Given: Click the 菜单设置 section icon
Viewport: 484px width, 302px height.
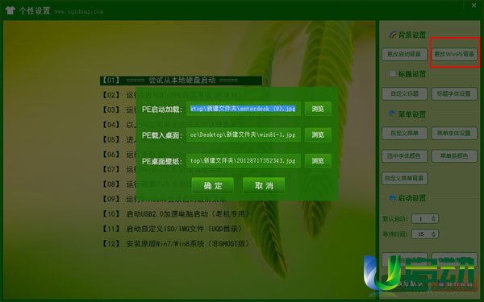Looking at the screenshot, I should click(x=392, y=114).
